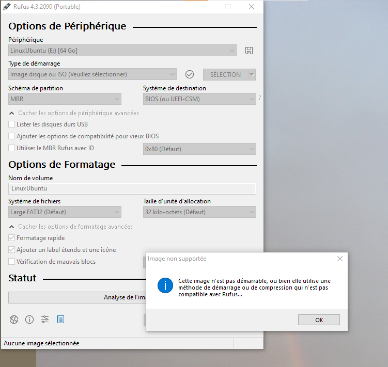Viewport: 388px width, 367px height.
Task: Click the blue information icon in dialog
Action: pos(165,285)
